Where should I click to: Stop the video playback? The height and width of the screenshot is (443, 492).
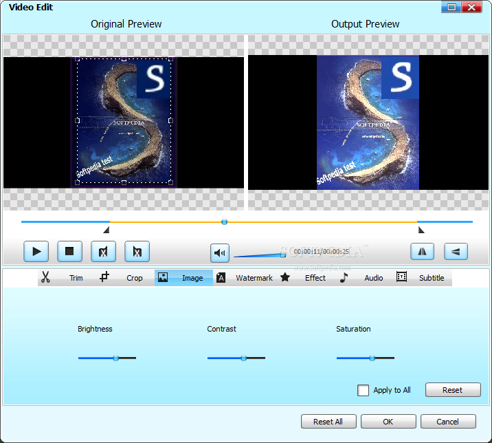click(x=69, y=251)
